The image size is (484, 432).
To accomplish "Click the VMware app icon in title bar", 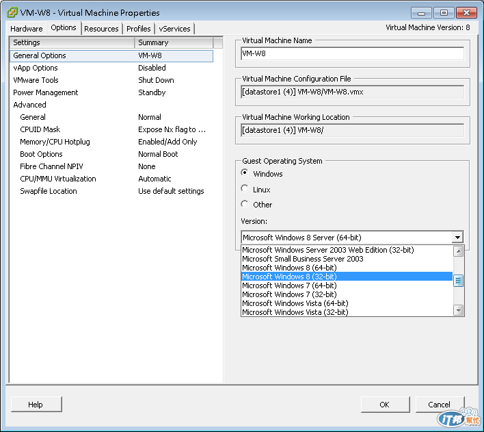I will tap(12, 12).
